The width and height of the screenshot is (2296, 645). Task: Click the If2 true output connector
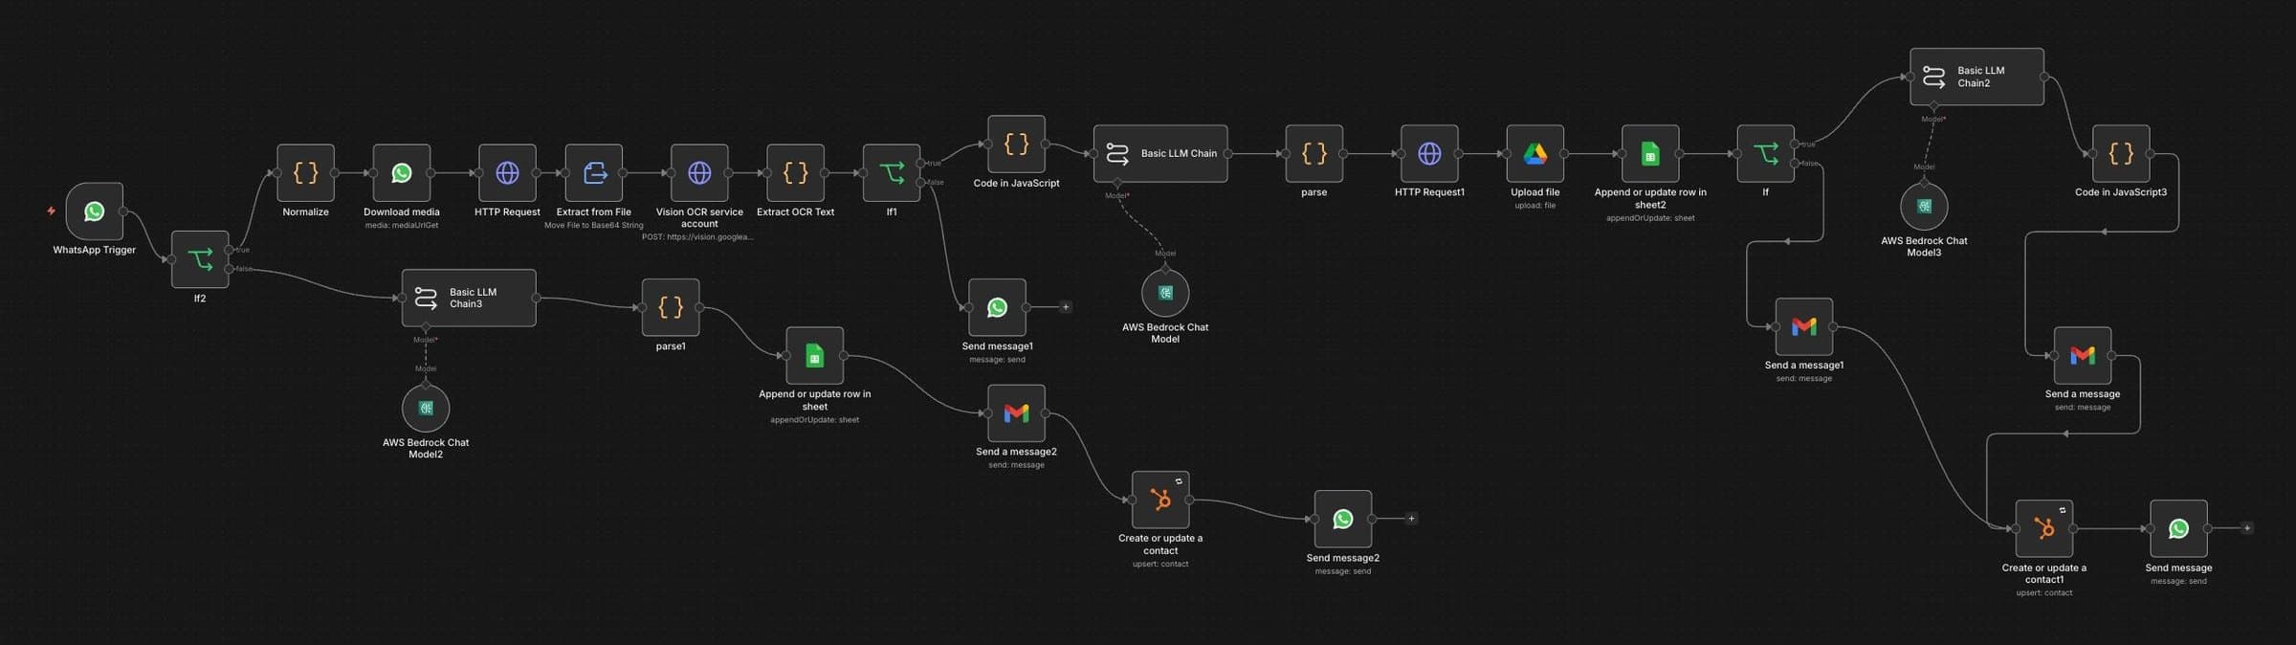[229, 250]
